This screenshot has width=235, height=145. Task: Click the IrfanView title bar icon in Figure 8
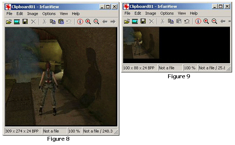(8, 7)
